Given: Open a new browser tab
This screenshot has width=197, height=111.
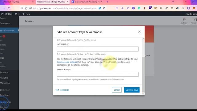Looking at the screenshot, I should pyautogui.click(x=107, y=2).
